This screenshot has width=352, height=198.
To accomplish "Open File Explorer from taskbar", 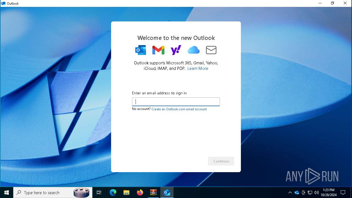I will 127,193.
